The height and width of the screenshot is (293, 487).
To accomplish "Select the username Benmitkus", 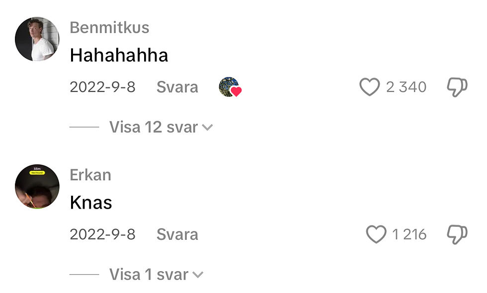I will click(x=109, y=27).
